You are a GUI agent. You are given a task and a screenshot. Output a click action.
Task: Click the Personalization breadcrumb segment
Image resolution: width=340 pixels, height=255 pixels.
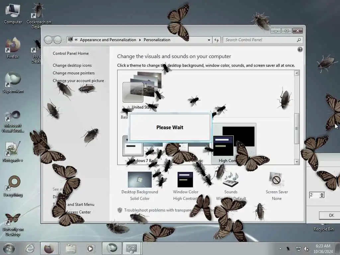[x=157, y=40]
